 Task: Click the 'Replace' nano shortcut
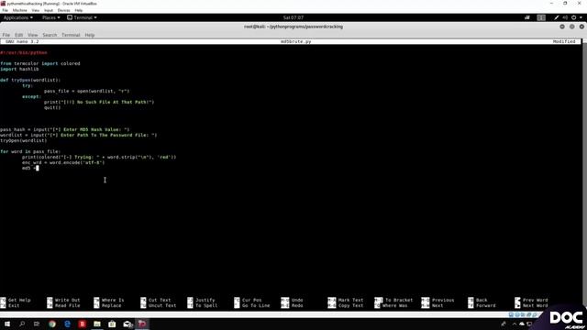coord(107,305)
